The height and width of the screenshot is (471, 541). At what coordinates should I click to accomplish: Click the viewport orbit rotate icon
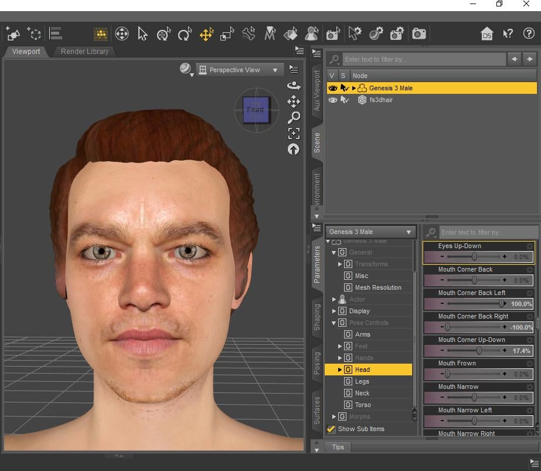tap(294, 86)
